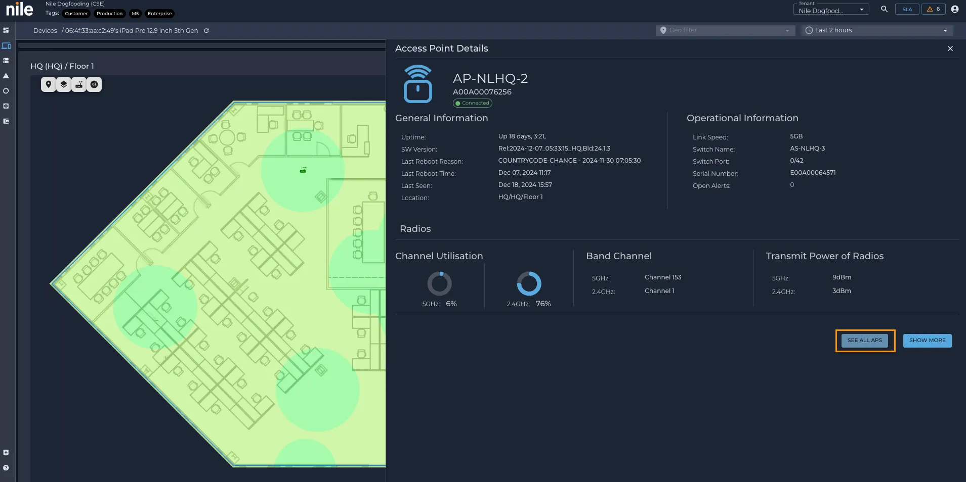Click the SHOW MORE button
This screenshot has width=966, height=482.
tap(928, 341)
